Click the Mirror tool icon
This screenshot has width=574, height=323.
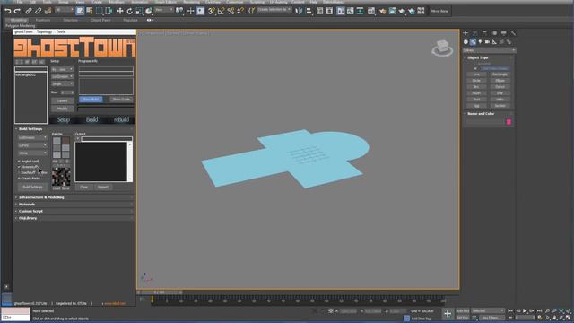[x=299, y=11]
